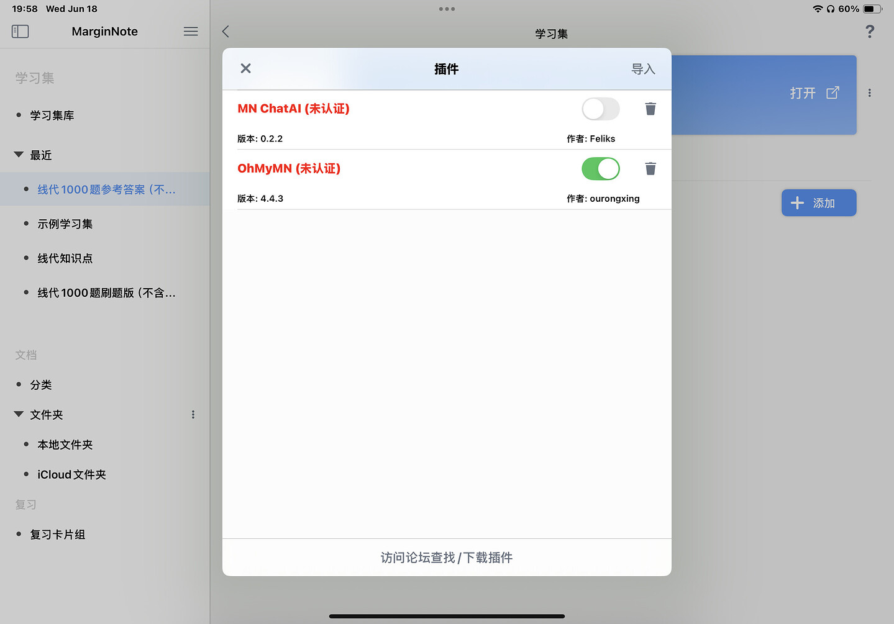894x624 pixels.
Task: Click 导入 to import a plugin
Action: (x=643, y=69)
